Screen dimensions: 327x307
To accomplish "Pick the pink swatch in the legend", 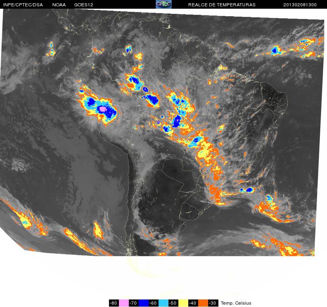I will pos(124,303).
